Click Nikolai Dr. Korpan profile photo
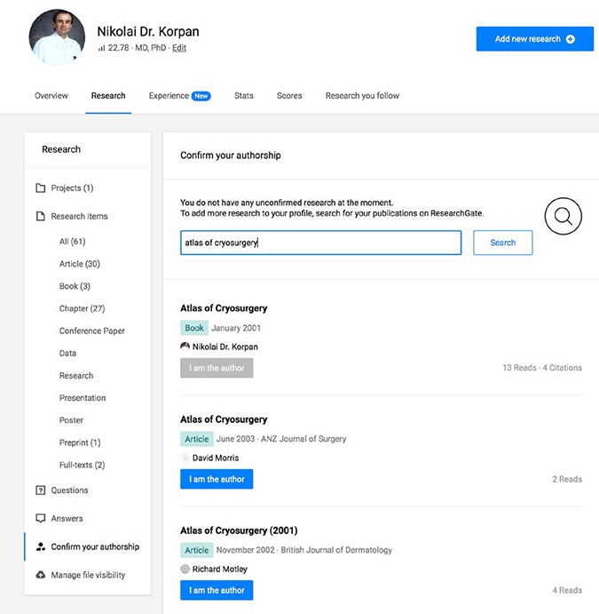 click(58, 36)
